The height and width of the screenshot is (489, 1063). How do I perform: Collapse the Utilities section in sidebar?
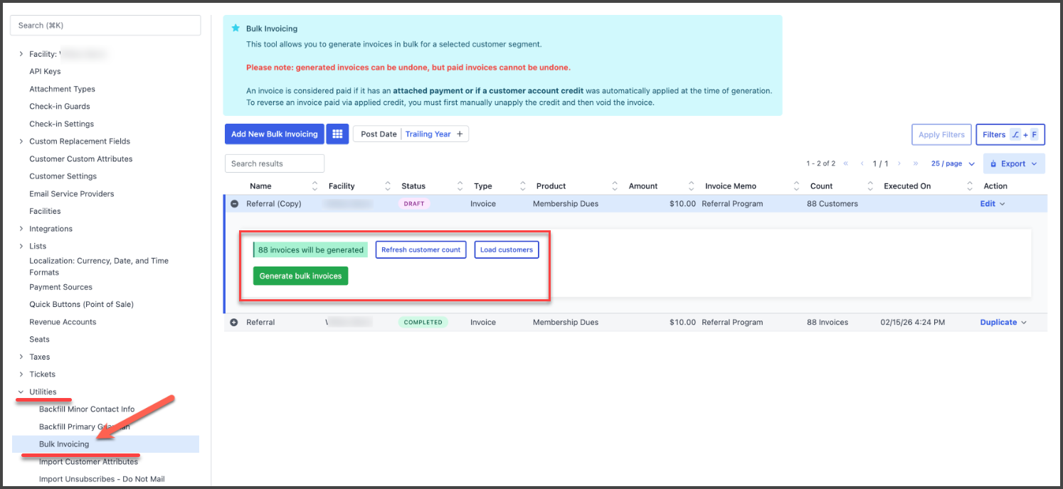21,392
